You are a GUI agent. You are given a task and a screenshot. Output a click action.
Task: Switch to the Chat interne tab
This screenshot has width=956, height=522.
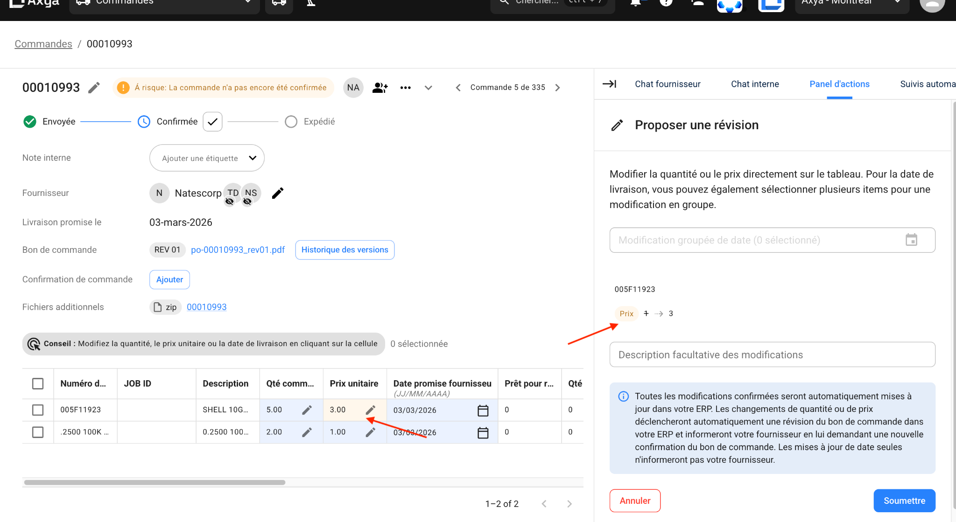[755, 84]
